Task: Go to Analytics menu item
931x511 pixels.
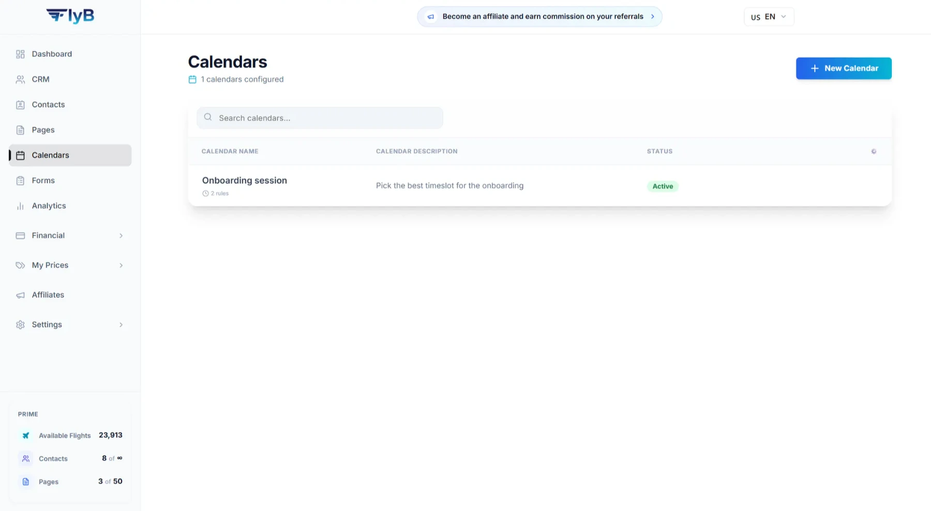Action: point(70,206)
